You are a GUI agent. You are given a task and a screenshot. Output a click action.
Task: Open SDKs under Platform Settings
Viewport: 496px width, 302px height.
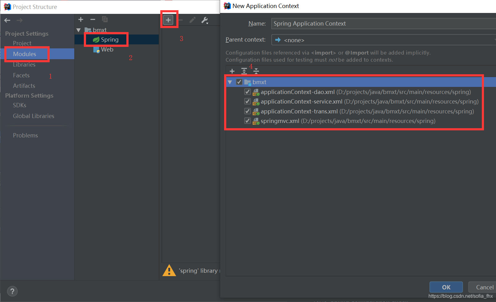click(x=19, y=105)
